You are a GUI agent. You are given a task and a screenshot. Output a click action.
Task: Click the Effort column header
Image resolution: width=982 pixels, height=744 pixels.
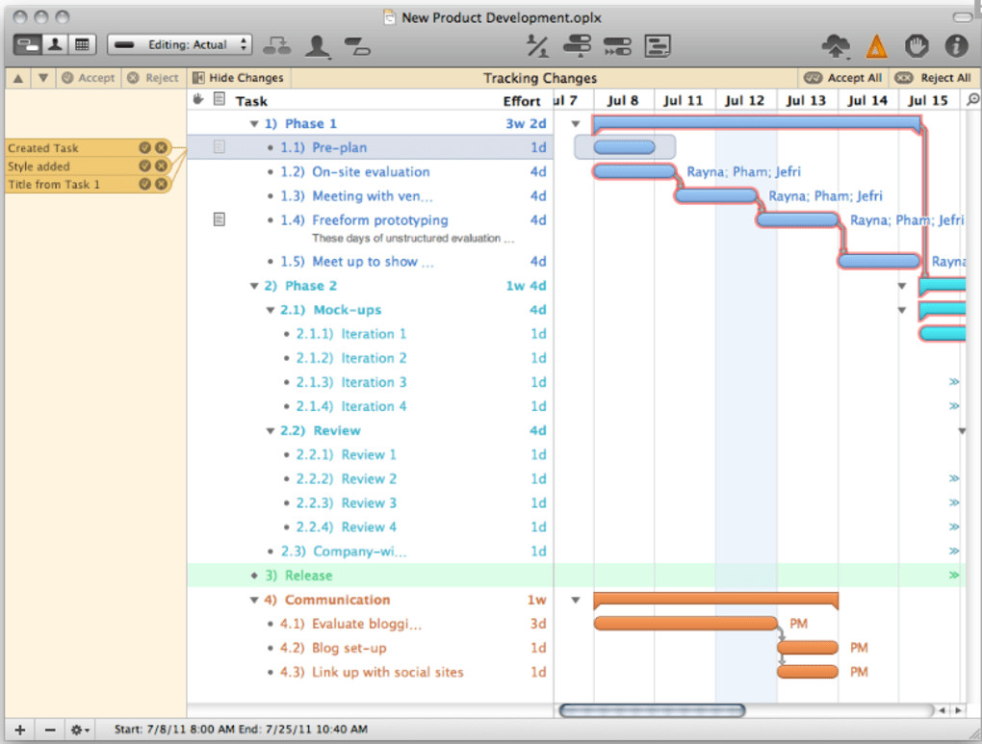(x=521, y=101)
